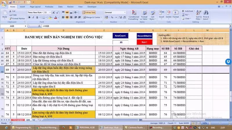The image size is (232, 130).
Task: Click the zoom slider in status bar
Action: point(220,123)
